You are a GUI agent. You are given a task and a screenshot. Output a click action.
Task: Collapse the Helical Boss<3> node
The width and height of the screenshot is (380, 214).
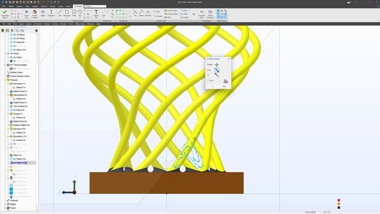(x=8, y=95)
